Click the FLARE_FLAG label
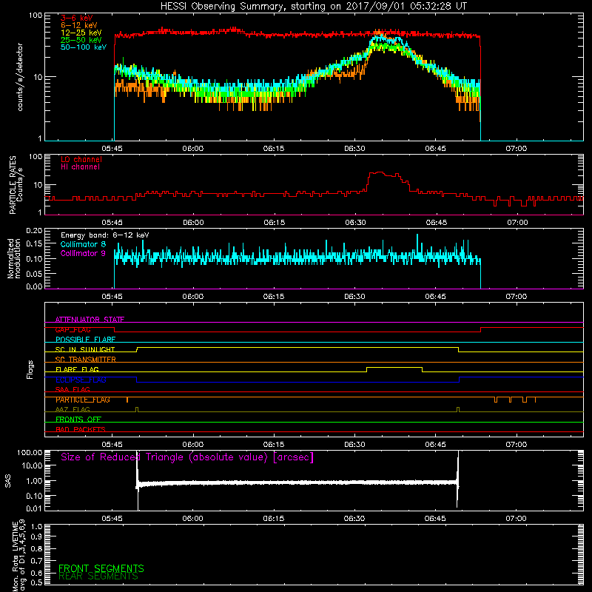This screenshot has width=592, height=592. point(77,369)
